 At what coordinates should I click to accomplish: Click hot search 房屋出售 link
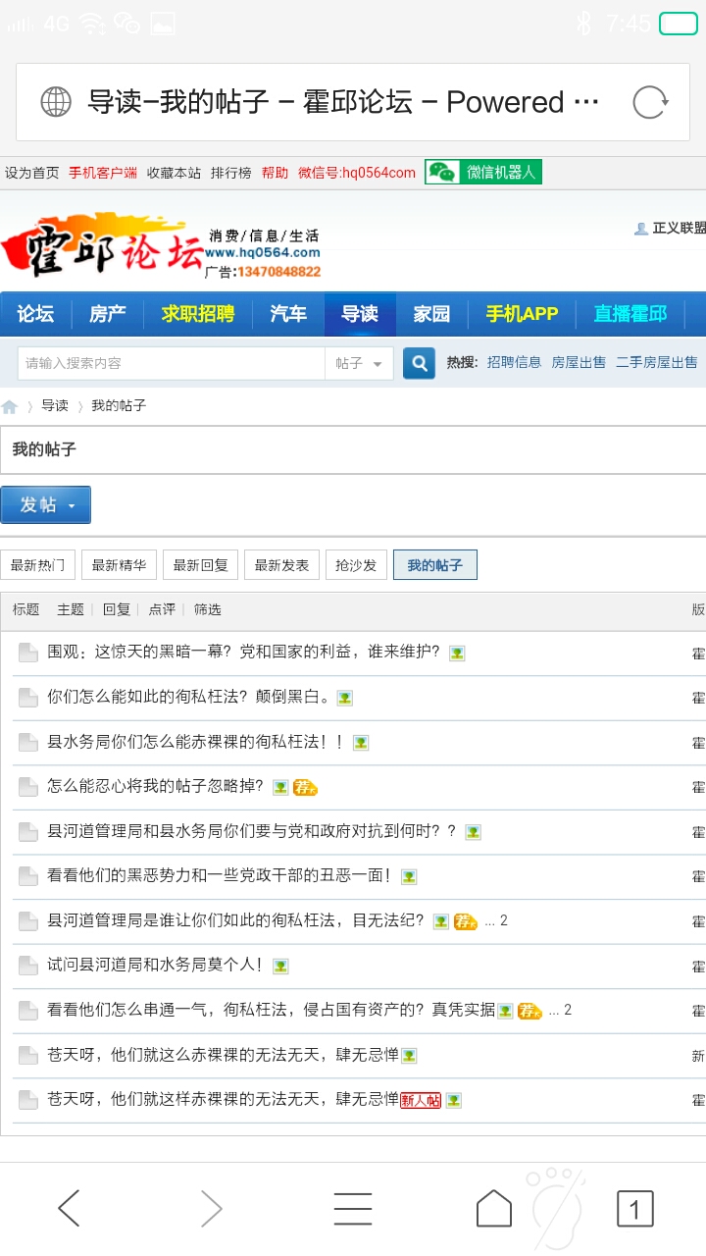(x=579, y=363)
